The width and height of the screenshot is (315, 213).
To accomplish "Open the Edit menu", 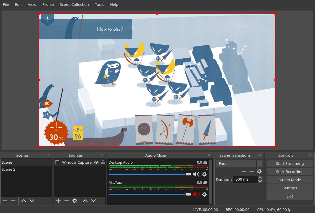I will pos(18,4).
